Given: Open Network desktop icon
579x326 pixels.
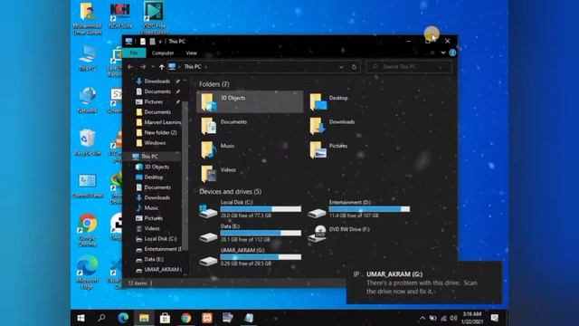Looking at the screenshot, I should click(x=88, y=101).
